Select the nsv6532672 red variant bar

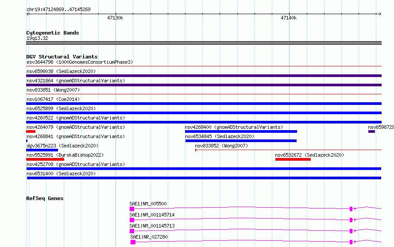coord(293,159)
